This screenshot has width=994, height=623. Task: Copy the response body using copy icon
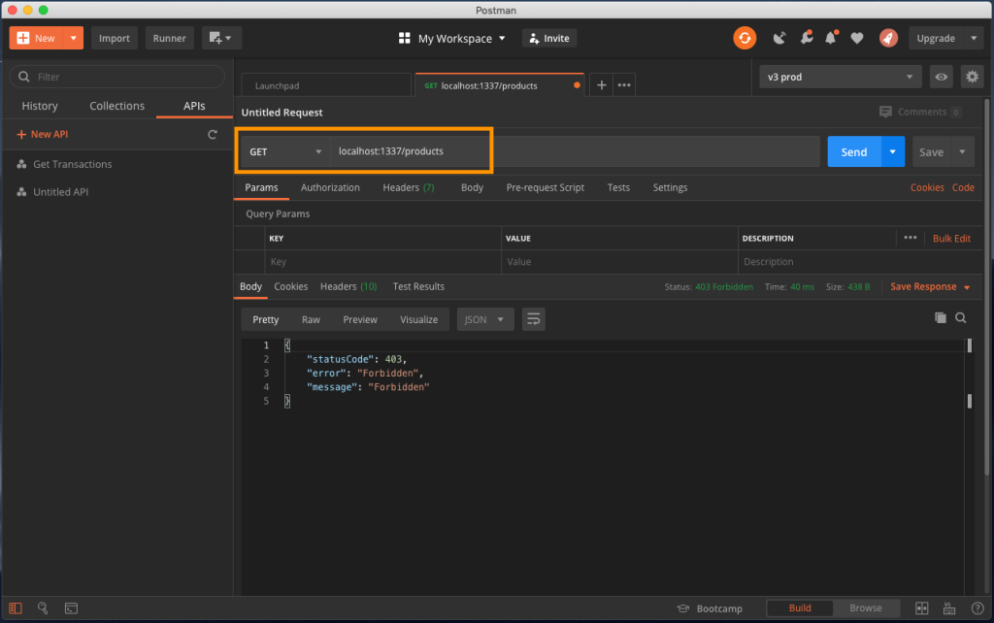click(x=940, y=317)
